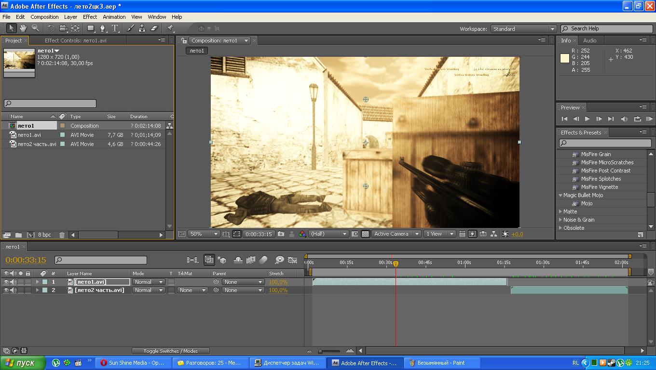Image resolution: width=656 pixels, height=370 pixels.
Task: Play the preview
Action: (587, 119)
